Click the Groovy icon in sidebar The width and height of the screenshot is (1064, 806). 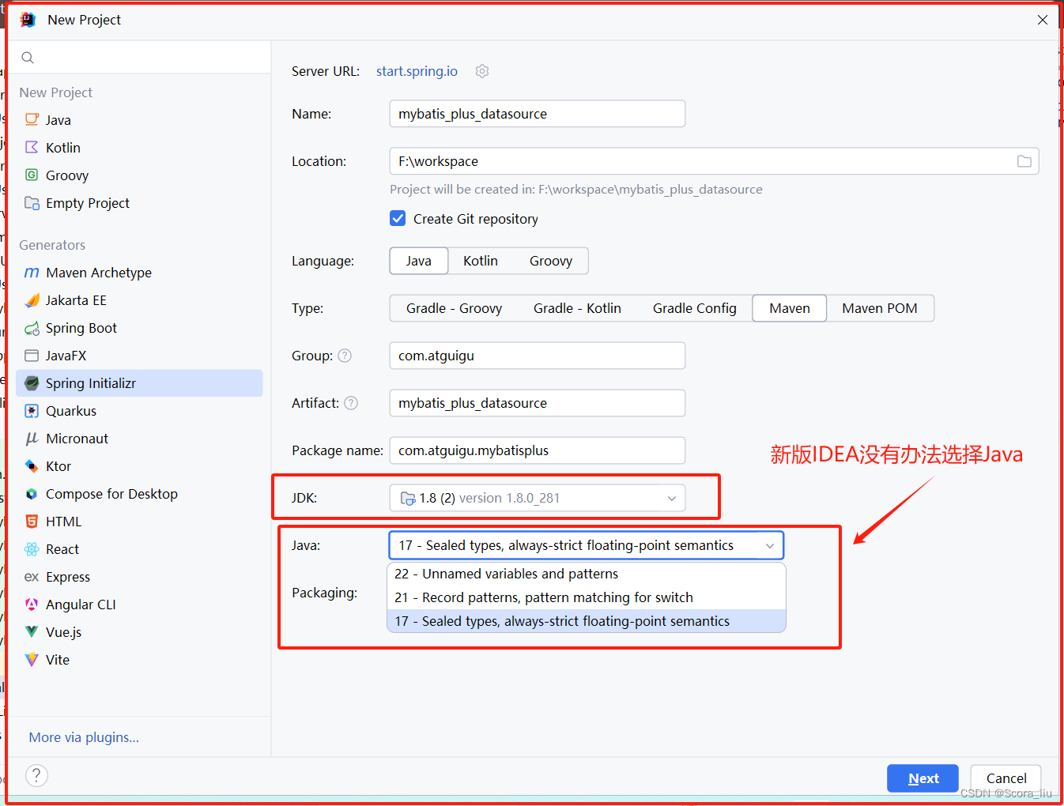[32, 175]
